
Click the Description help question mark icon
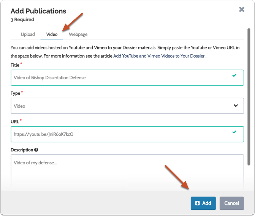click(36, 150)
